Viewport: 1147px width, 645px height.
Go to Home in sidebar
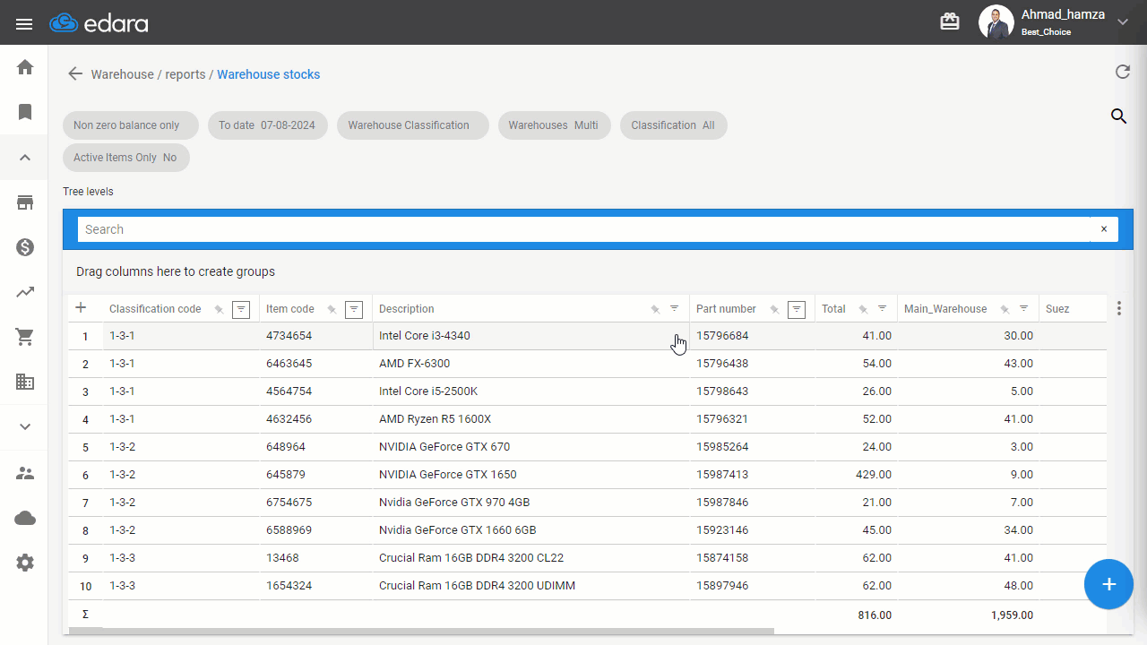coord(25,67)
